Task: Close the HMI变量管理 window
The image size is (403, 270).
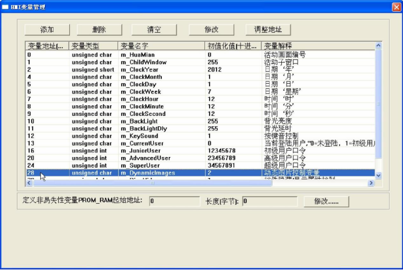Action: 397,7
